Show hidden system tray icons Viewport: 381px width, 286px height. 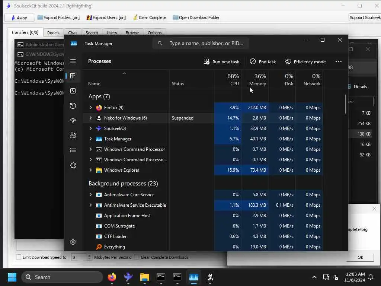pos(314,277)
